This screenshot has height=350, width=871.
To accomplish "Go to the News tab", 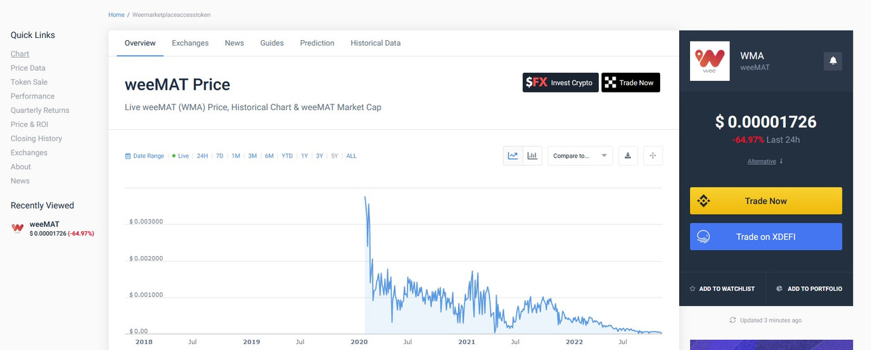I will tap(234, 43).
